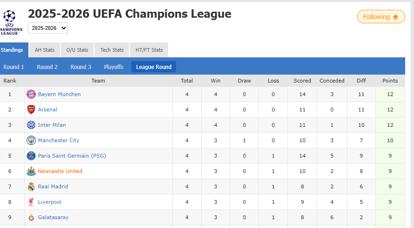Select Round 1 in round bar

point(14,67)
